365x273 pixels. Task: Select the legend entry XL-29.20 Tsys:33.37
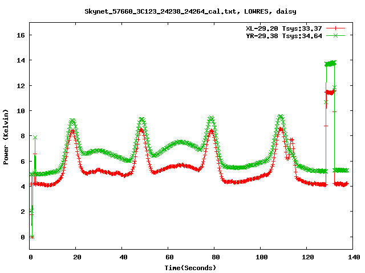[x=284, y=28]
